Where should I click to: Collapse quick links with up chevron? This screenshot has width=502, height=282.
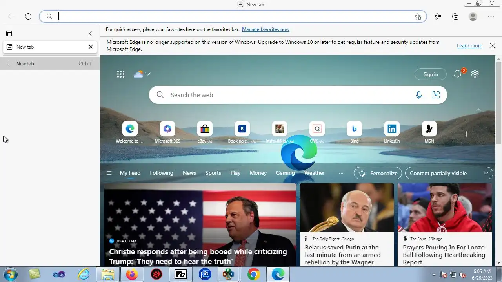click(478, 110)
